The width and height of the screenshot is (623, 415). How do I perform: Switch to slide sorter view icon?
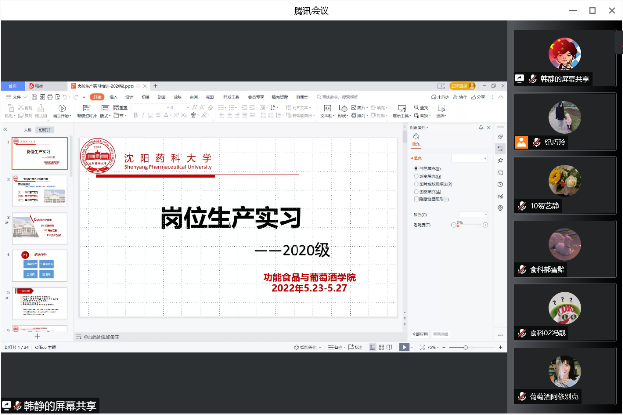(x=381, y=347)
